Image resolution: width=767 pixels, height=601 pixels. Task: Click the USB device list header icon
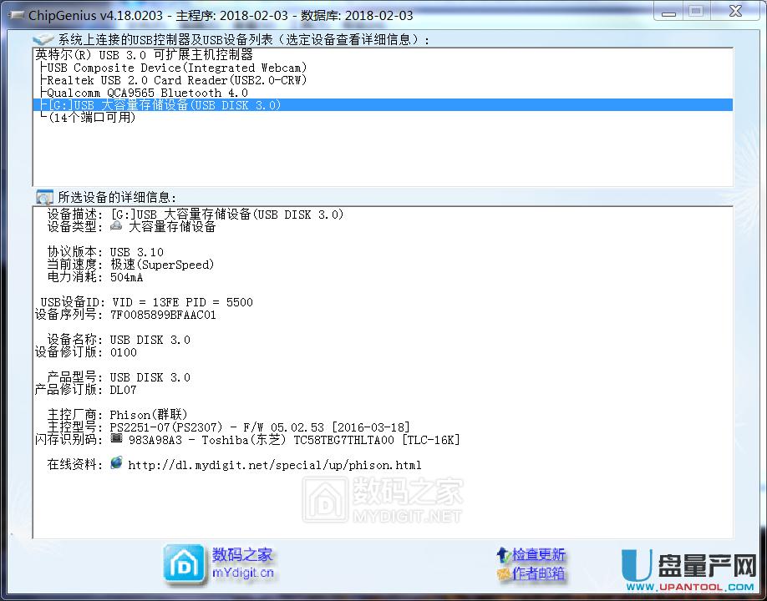(43, 40)
